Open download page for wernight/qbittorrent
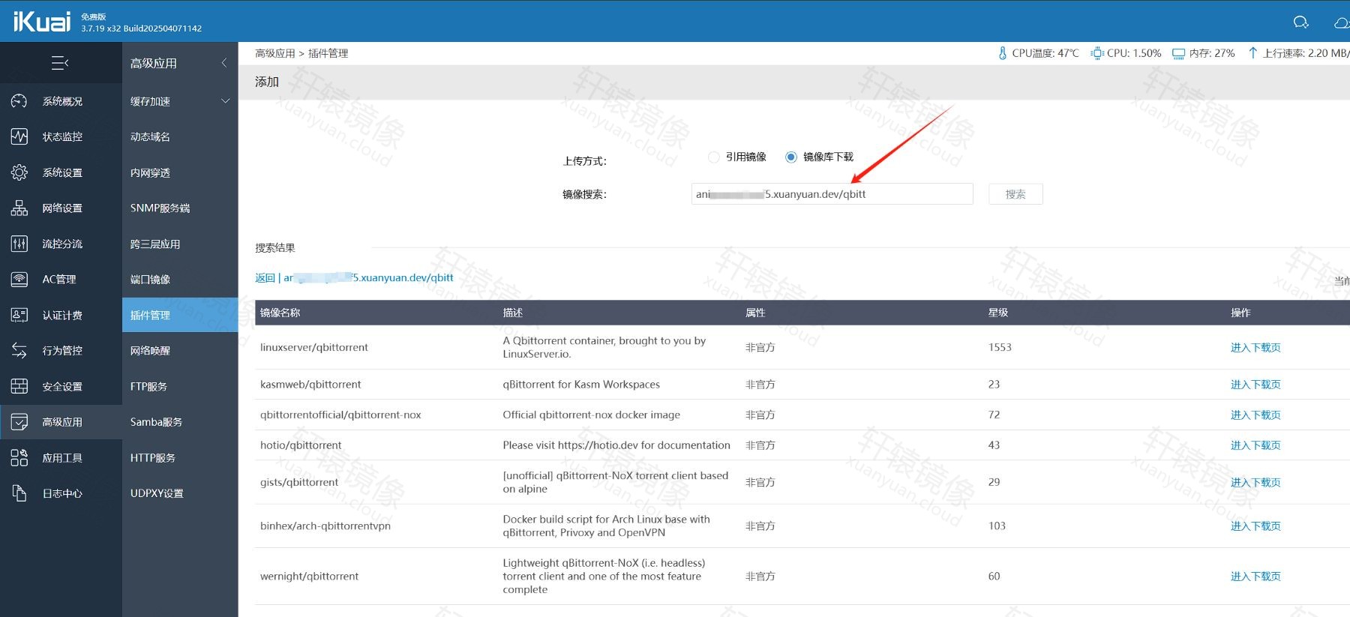 pyautogui.click(x=1255, y=576)
